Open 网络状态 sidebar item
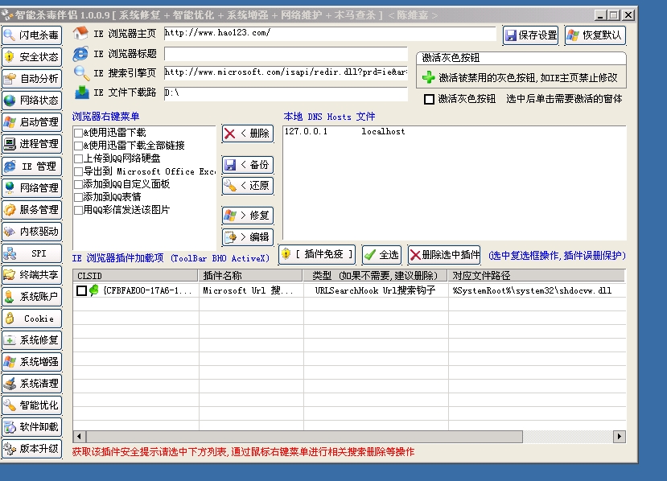This screenshot has height=481, width=667. pyautogui.click(x=32, y=101)
